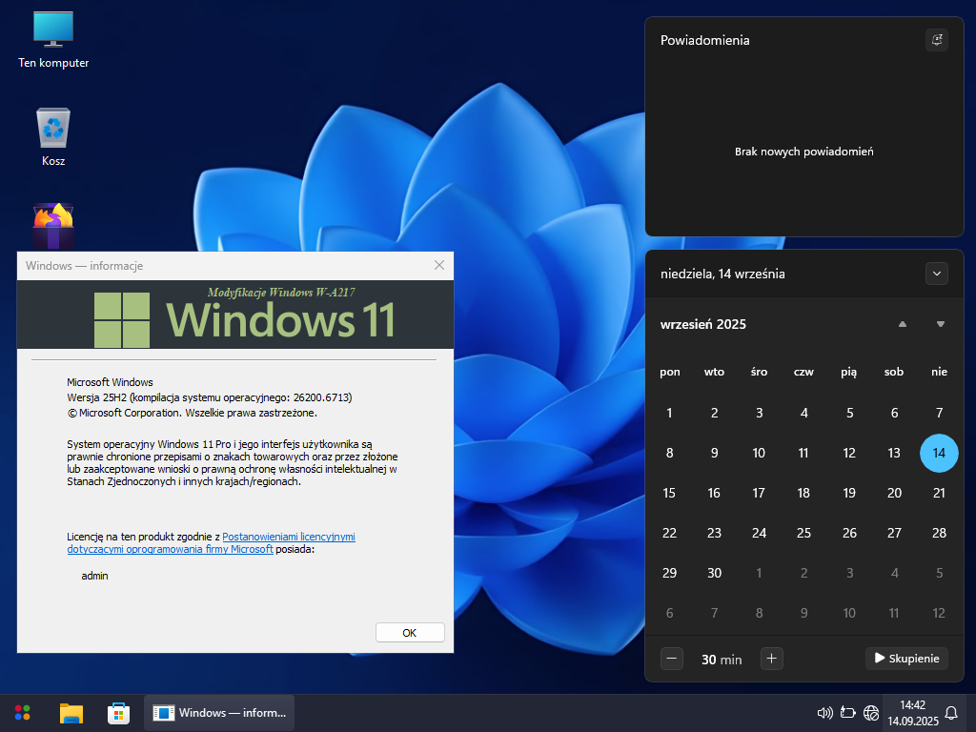Screen dimensions: 976x732
Task: Open the Start menu on the taskbar
Action: [x=22, y=712]
